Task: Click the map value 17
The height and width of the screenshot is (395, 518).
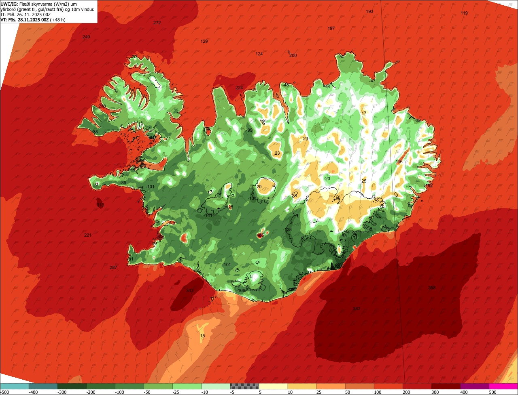Action: point(364,113)
